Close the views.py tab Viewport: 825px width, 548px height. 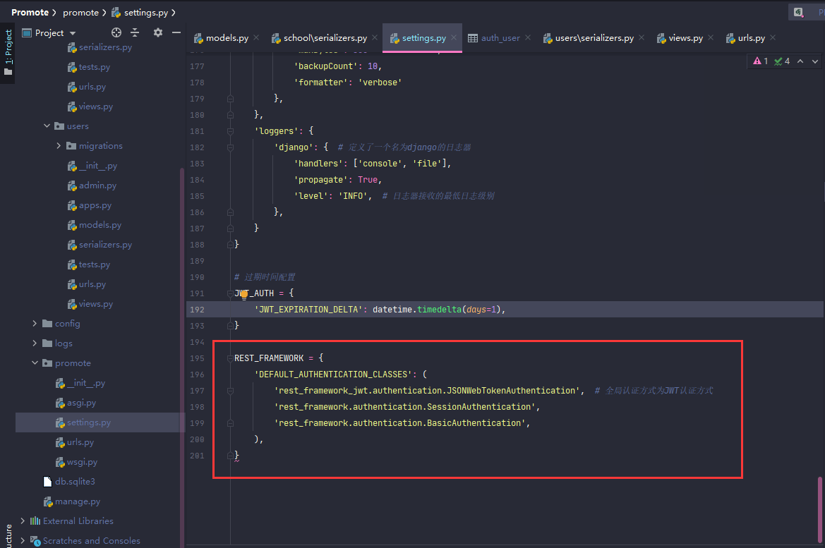[711, 37]
